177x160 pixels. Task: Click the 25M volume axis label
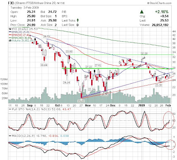(4, 98)
